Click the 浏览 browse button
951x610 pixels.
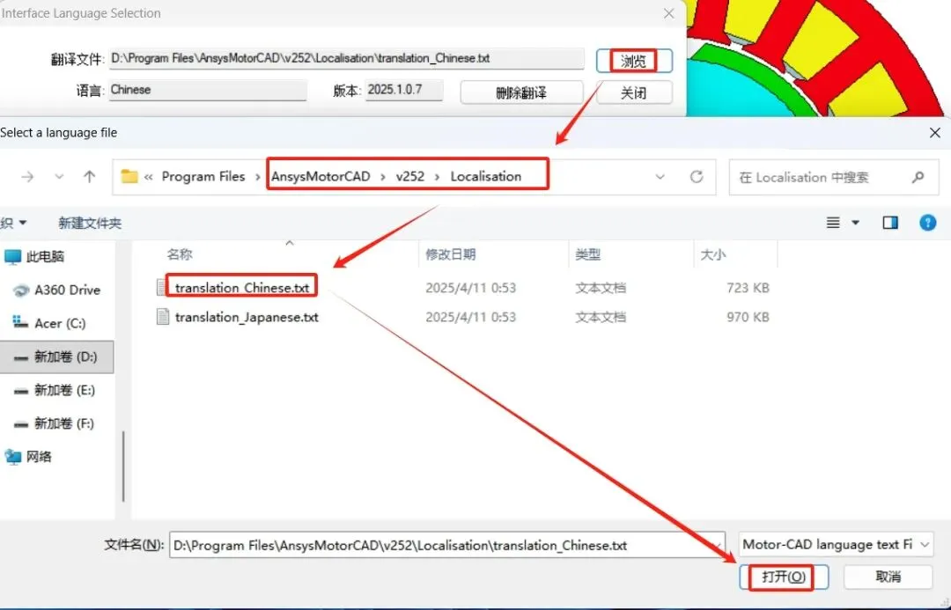click(x=634, y=61)
